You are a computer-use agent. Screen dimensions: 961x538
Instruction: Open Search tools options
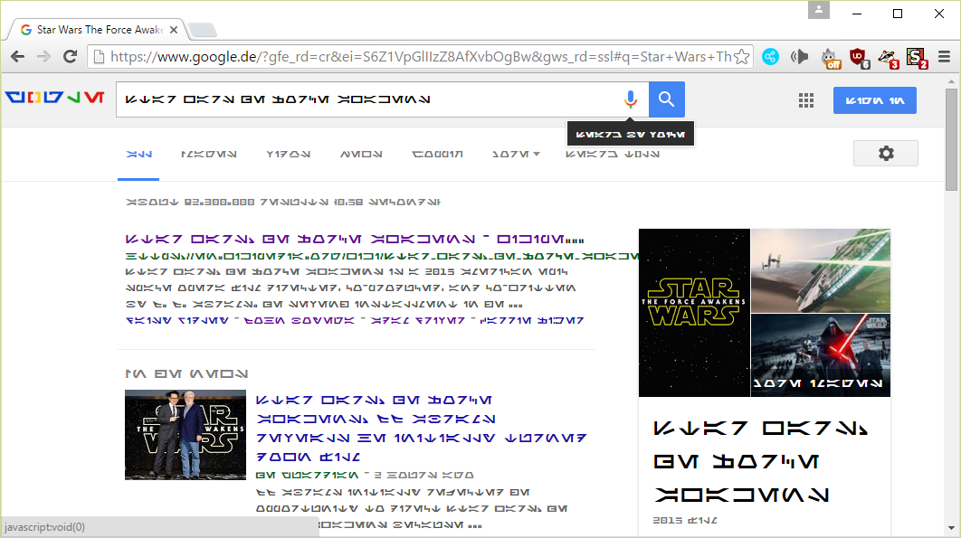pos(613,155)
